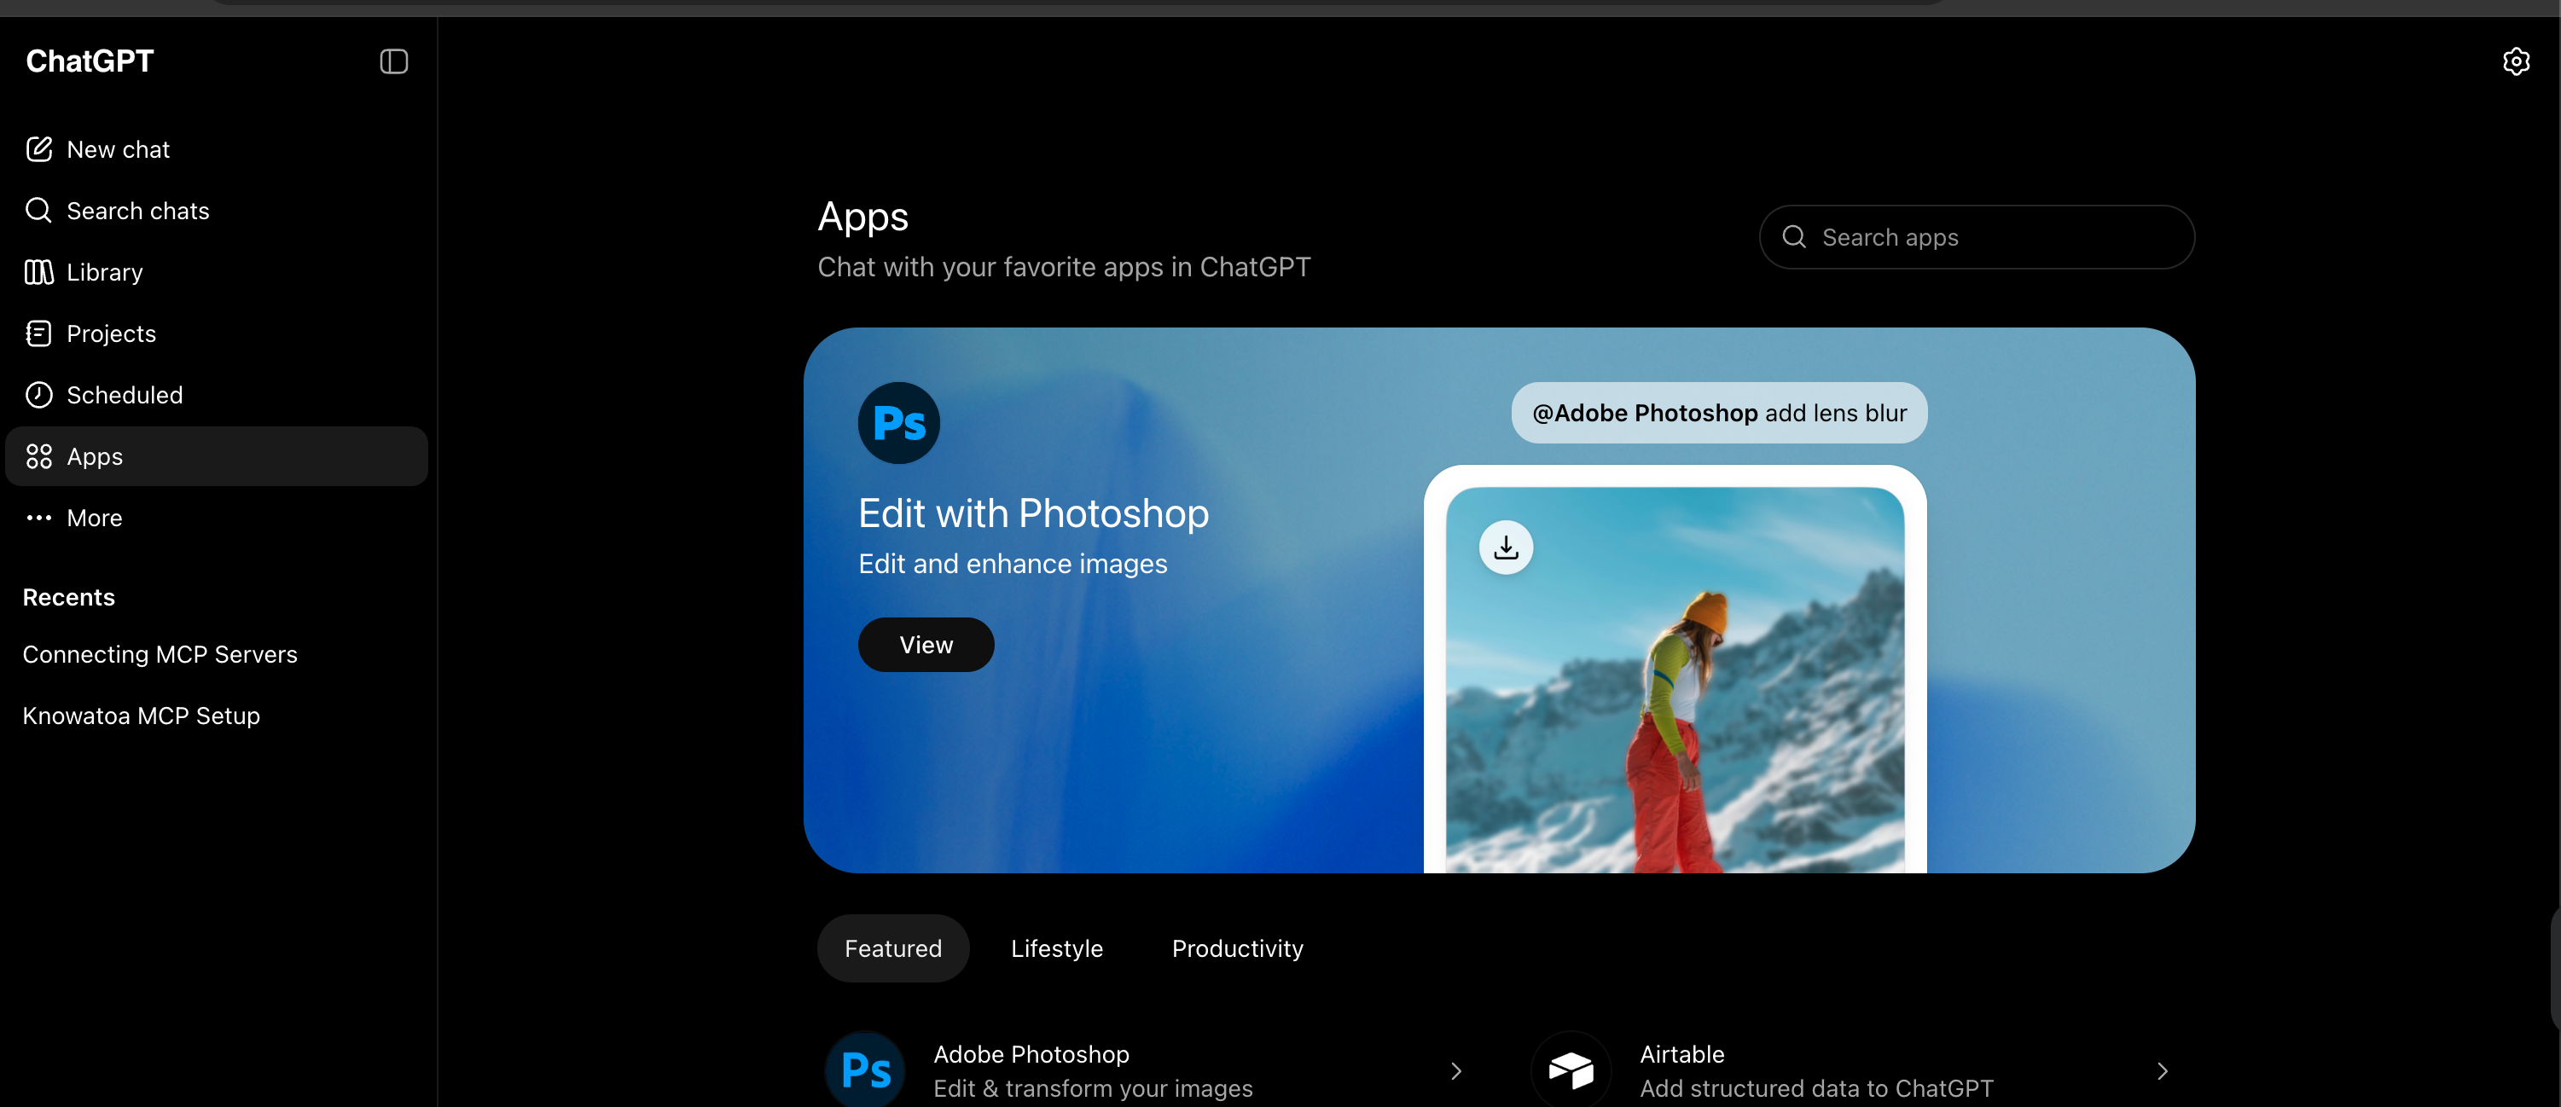Go to Projects in the sidebar
Viewport: 2561px width, 1107px height.
tap(217, 333)
